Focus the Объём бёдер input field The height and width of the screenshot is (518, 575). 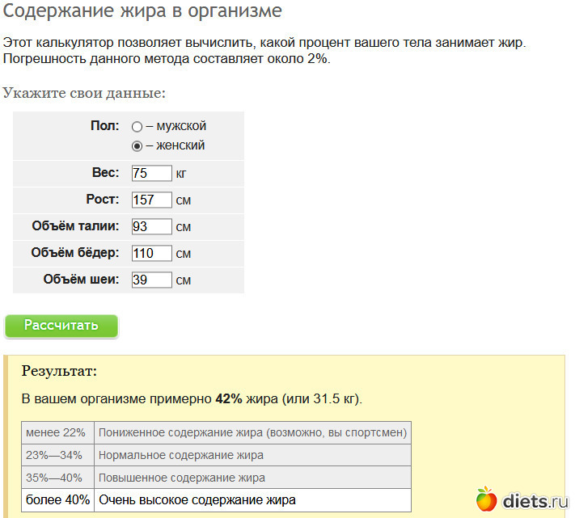(151, 253)
